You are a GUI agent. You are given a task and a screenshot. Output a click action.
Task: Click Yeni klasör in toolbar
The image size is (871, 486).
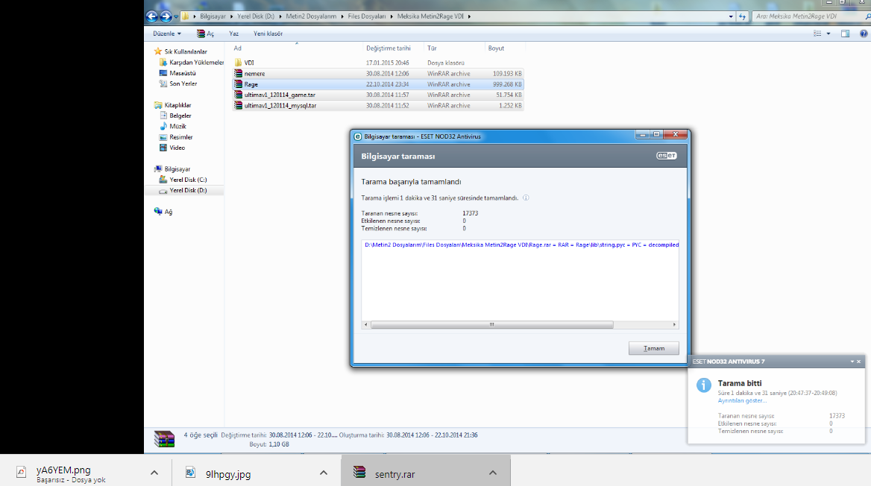point(268,34)
